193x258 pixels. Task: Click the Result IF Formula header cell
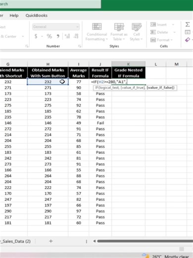pos(100,73)
